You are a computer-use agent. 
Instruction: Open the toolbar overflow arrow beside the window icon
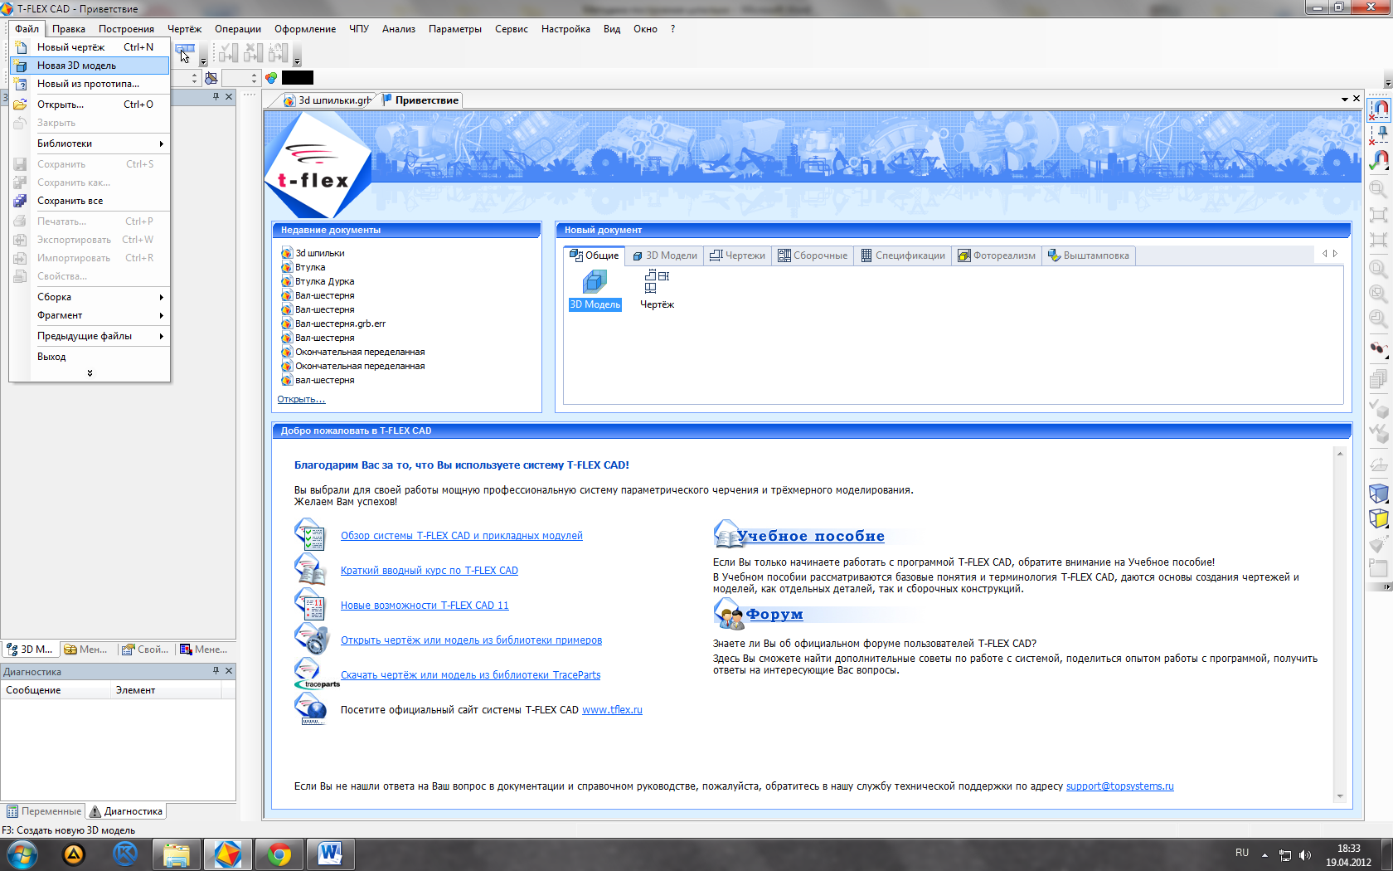[x=203, y=62]
